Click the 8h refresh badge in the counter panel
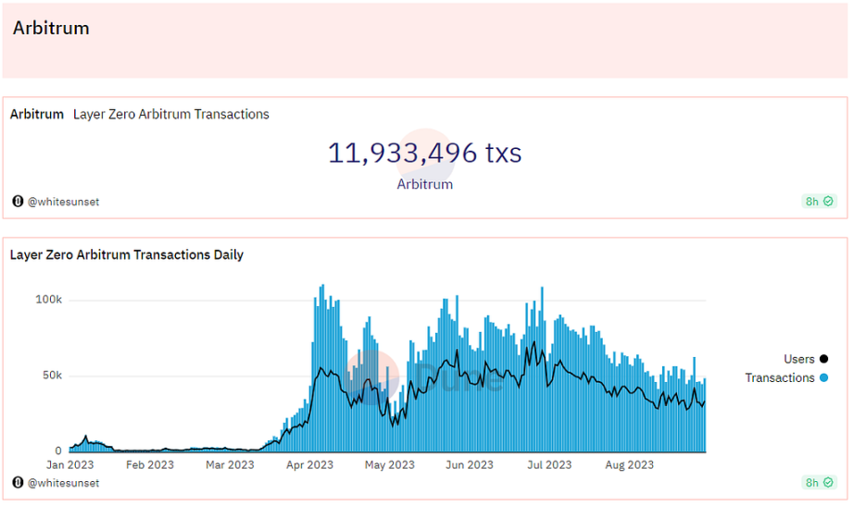Screen dimensions: 854x506 [x=819, y=202]
